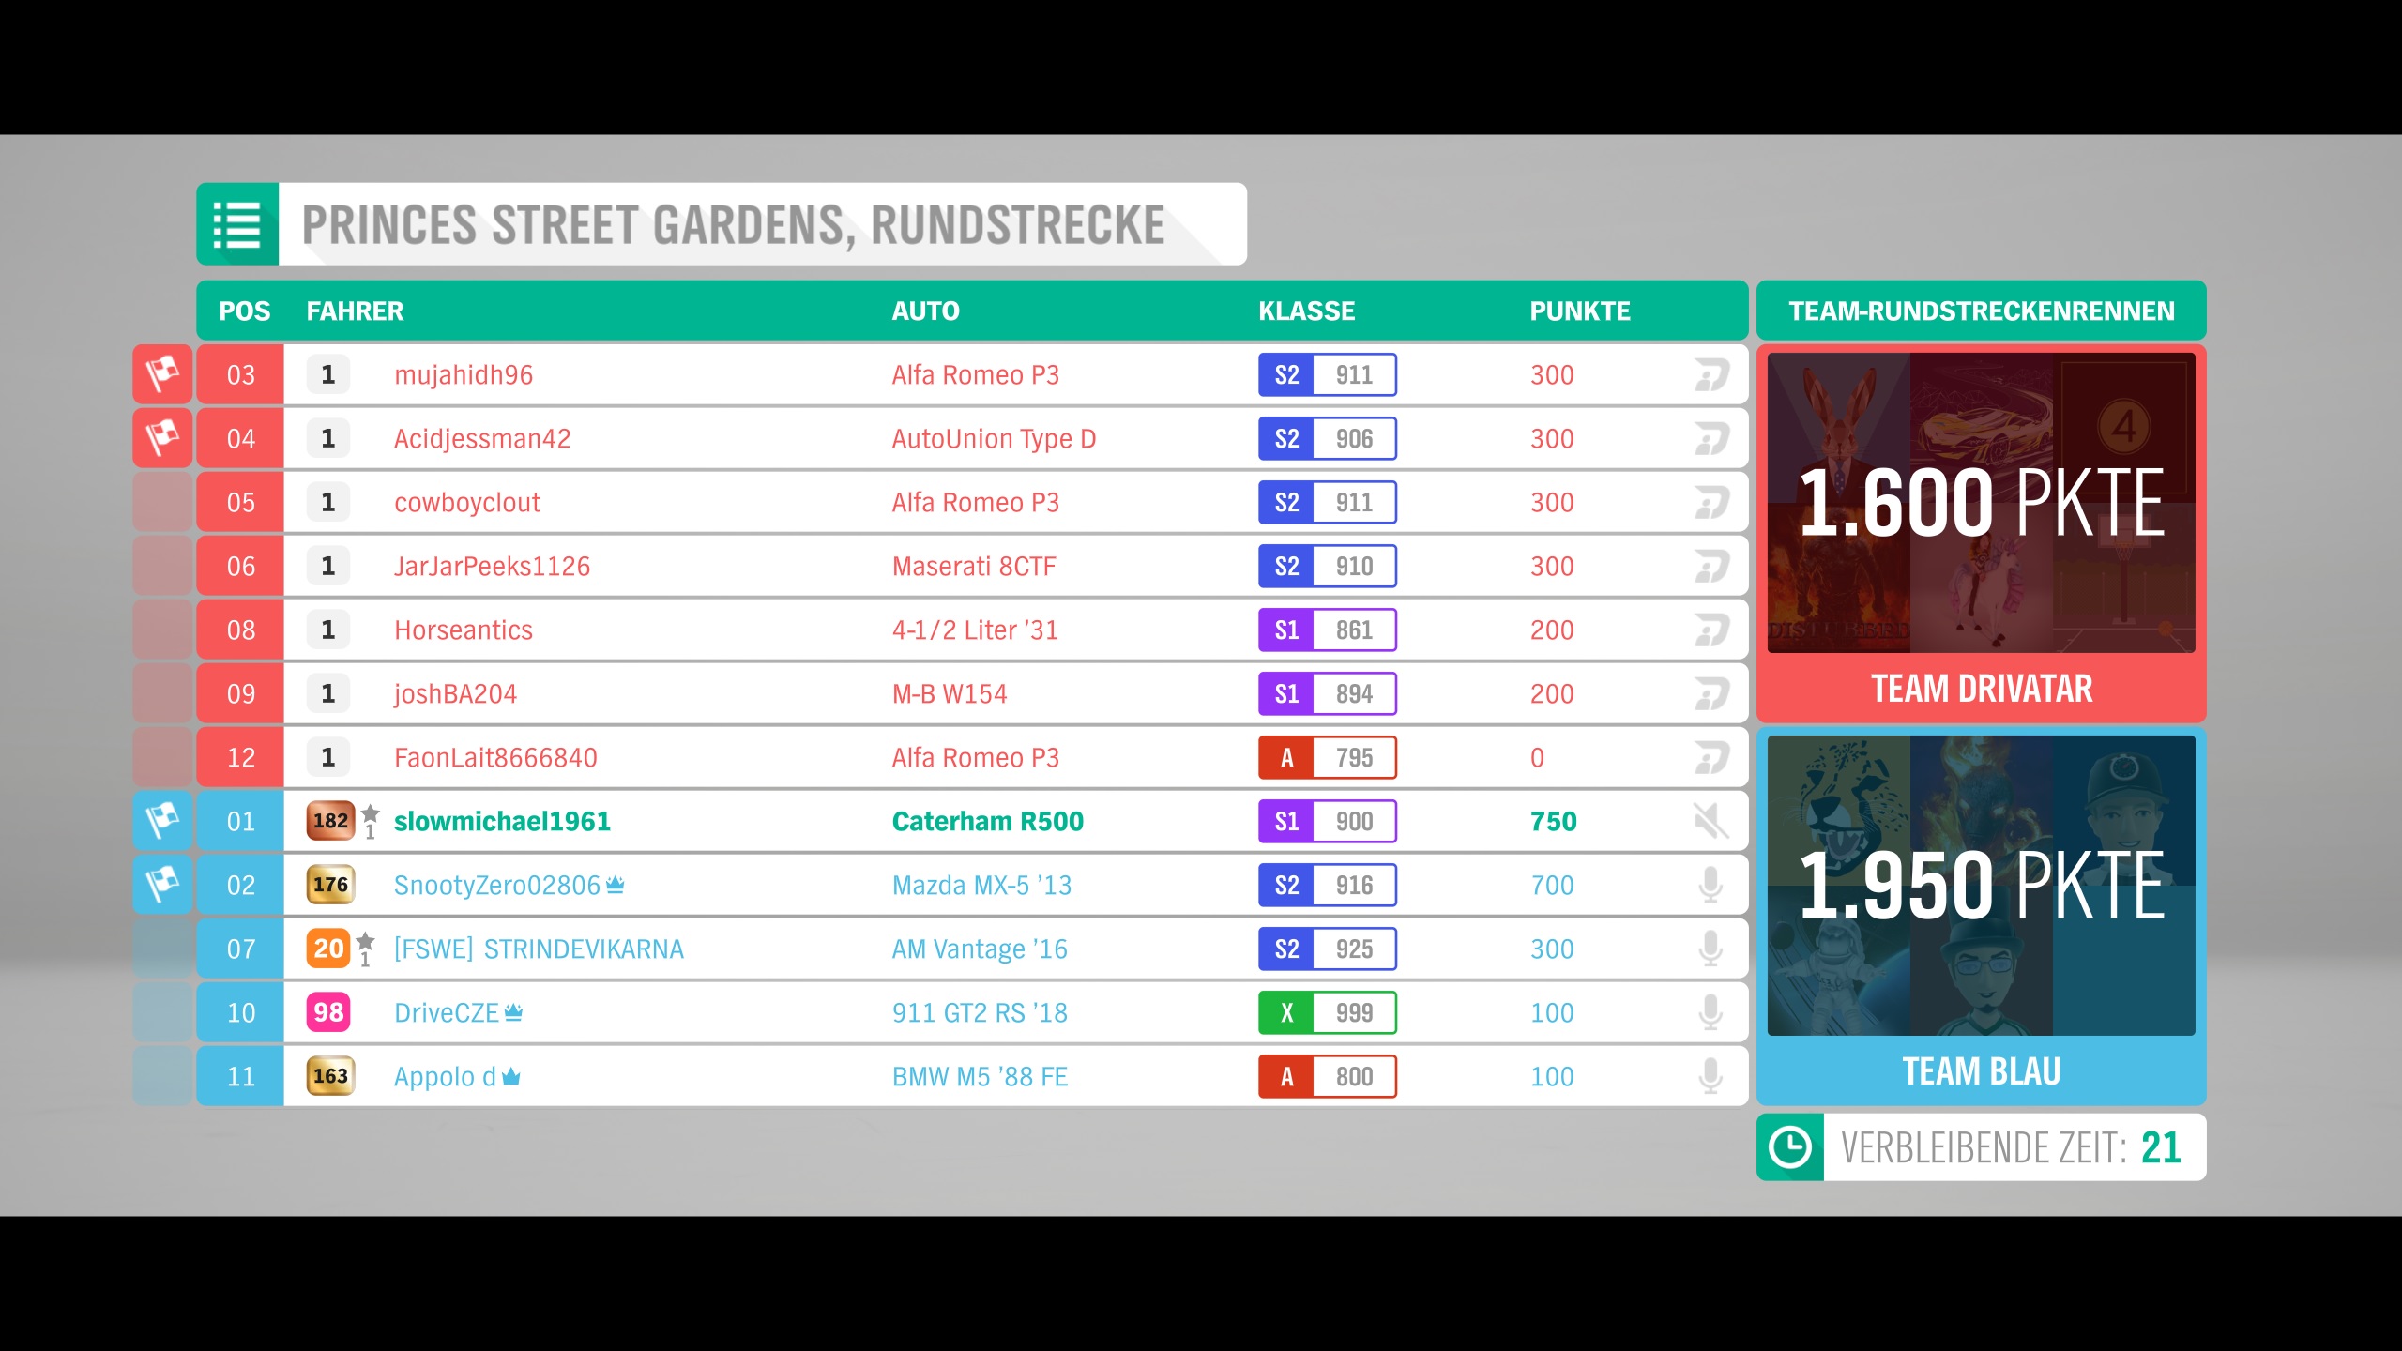This screenshot has width=2402, height=1351.
Task: Click the finish flag icon beside mujahidh96
Action: coord(162,374)
